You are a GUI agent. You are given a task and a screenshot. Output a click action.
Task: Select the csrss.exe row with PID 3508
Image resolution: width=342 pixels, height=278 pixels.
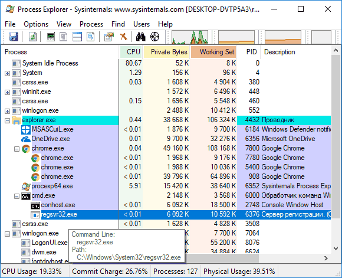click(x=166, y=224)
